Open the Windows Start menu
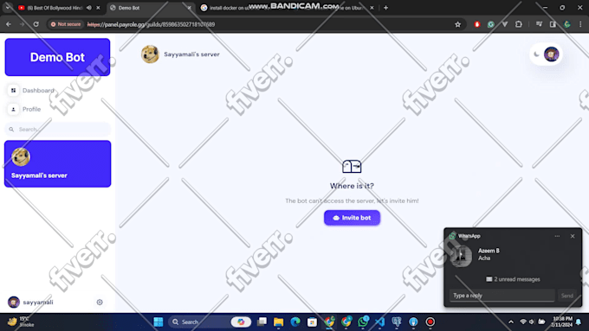The image size is (589, 331). (159, 322)
